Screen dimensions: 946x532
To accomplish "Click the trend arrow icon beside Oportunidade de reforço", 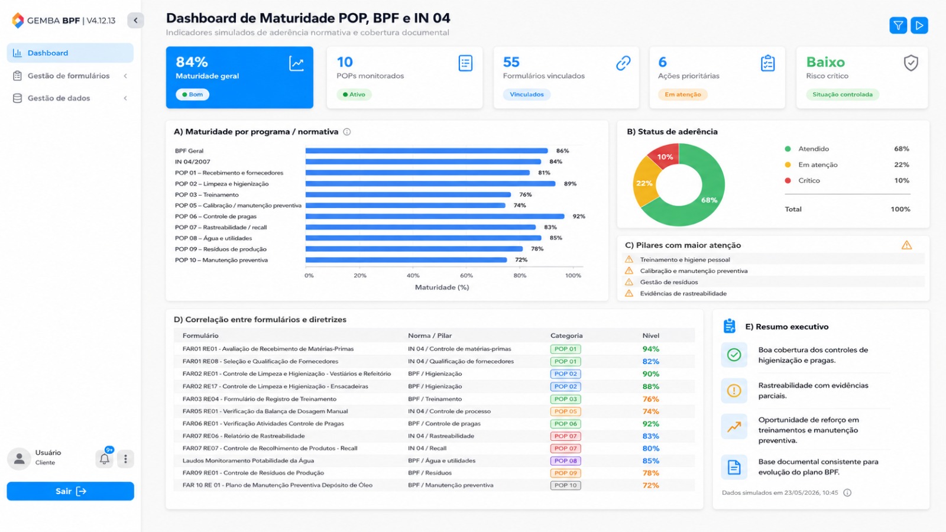I will point(734,427).
